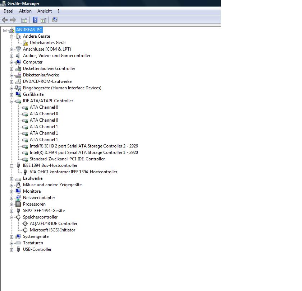Click the Eingabegeräte HID icon
This screenshot has height=291, width=302.
pyautogui.click(x=18, y=88)
